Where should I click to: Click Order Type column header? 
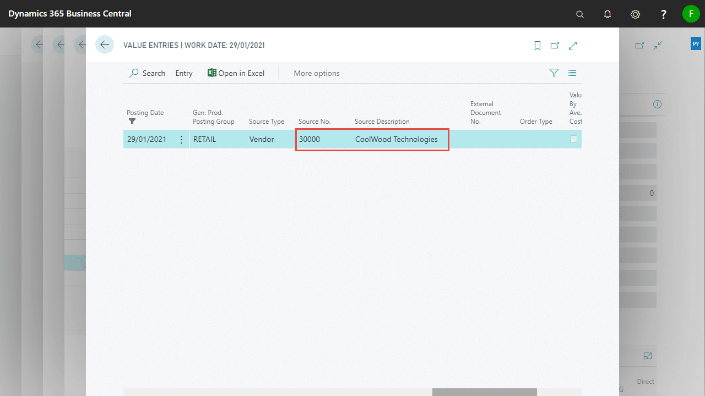[536, 122]
